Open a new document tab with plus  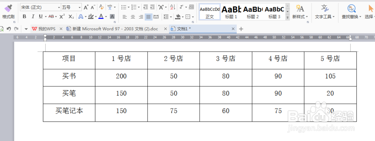241,29
